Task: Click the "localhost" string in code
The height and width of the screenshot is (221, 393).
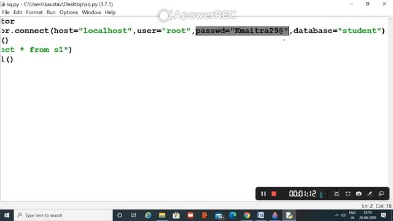Action: tap(105, 31)
